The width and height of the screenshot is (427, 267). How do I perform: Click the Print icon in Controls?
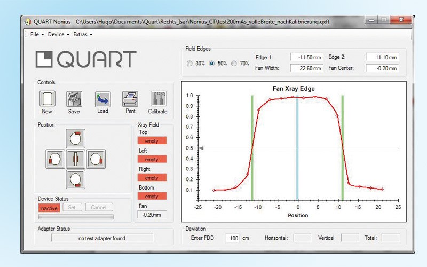[x=130, y=99]
